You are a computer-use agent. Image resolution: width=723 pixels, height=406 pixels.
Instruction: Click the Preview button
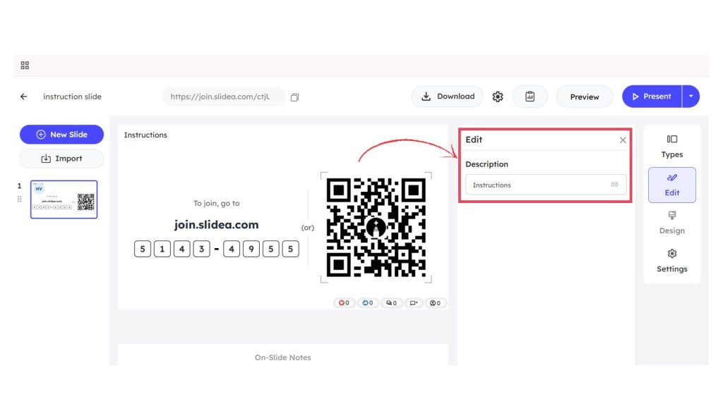coord(585,97)
